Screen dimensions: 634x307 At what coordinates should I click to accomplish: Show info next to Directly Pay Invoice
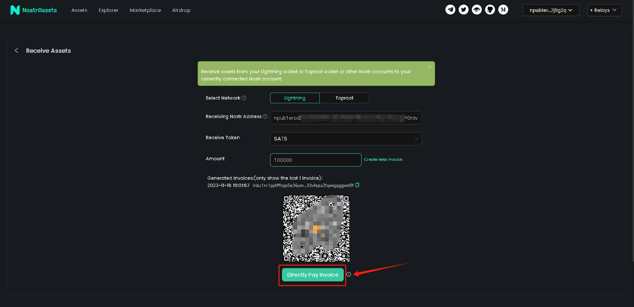[349, 274]
